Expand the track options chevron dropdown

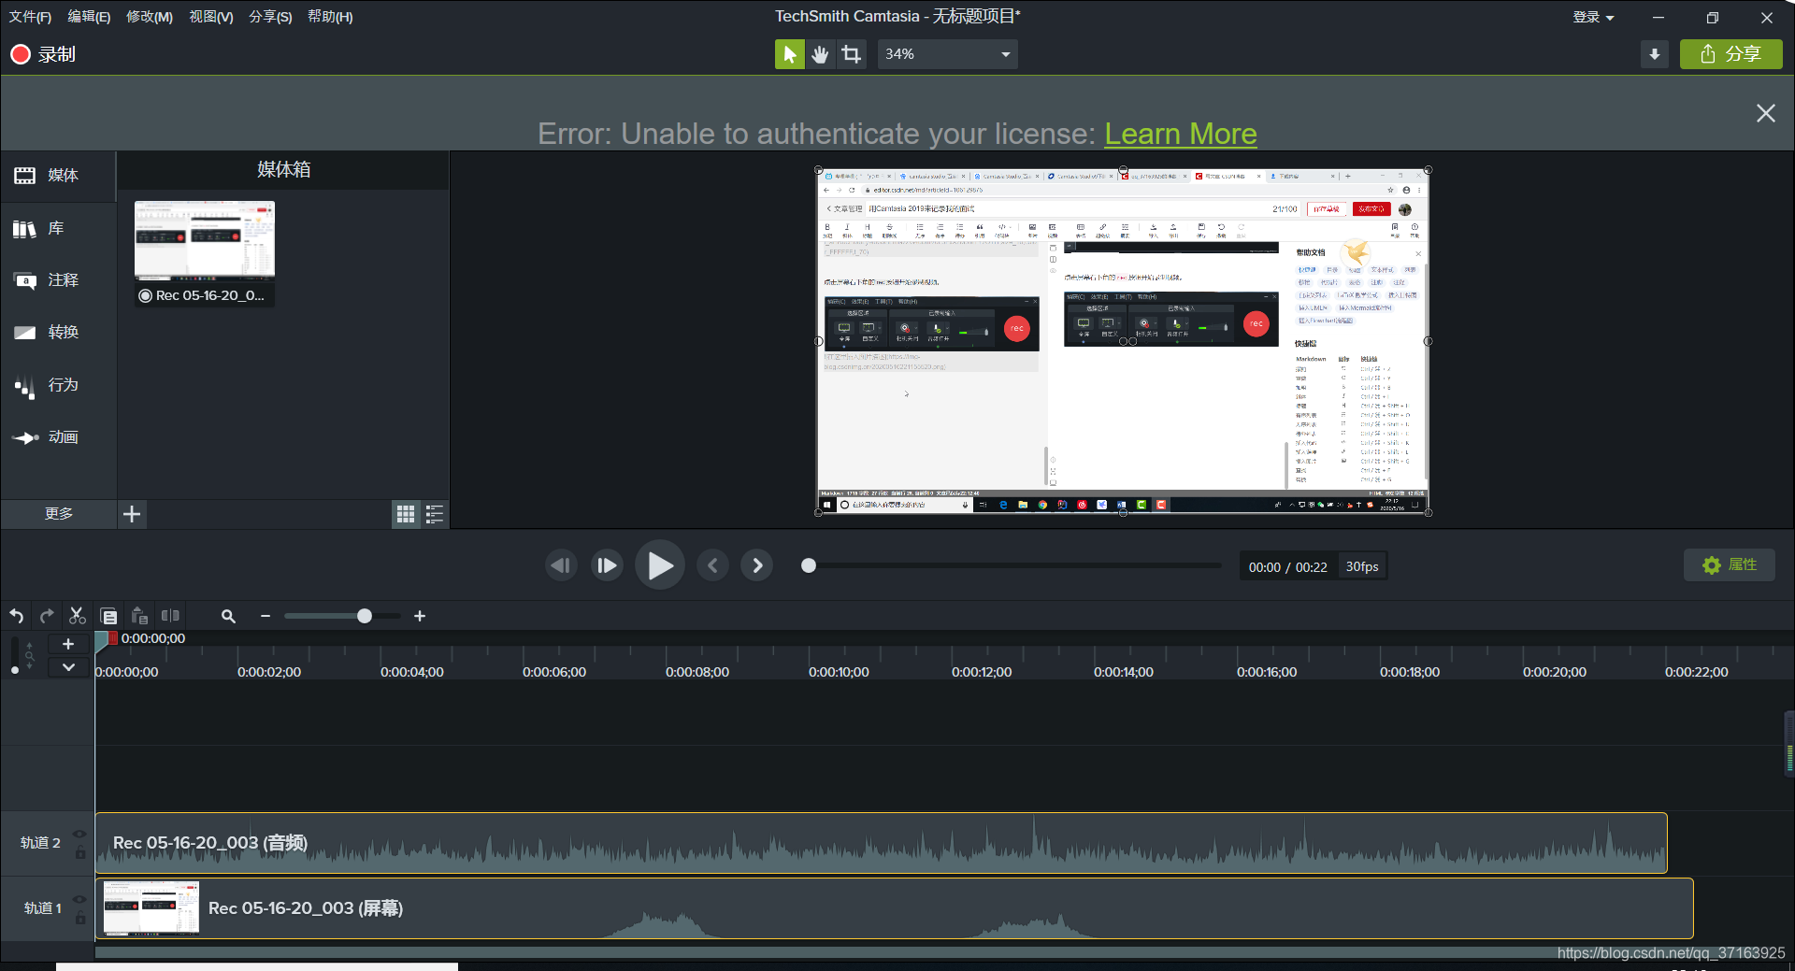tap(68, 667)
